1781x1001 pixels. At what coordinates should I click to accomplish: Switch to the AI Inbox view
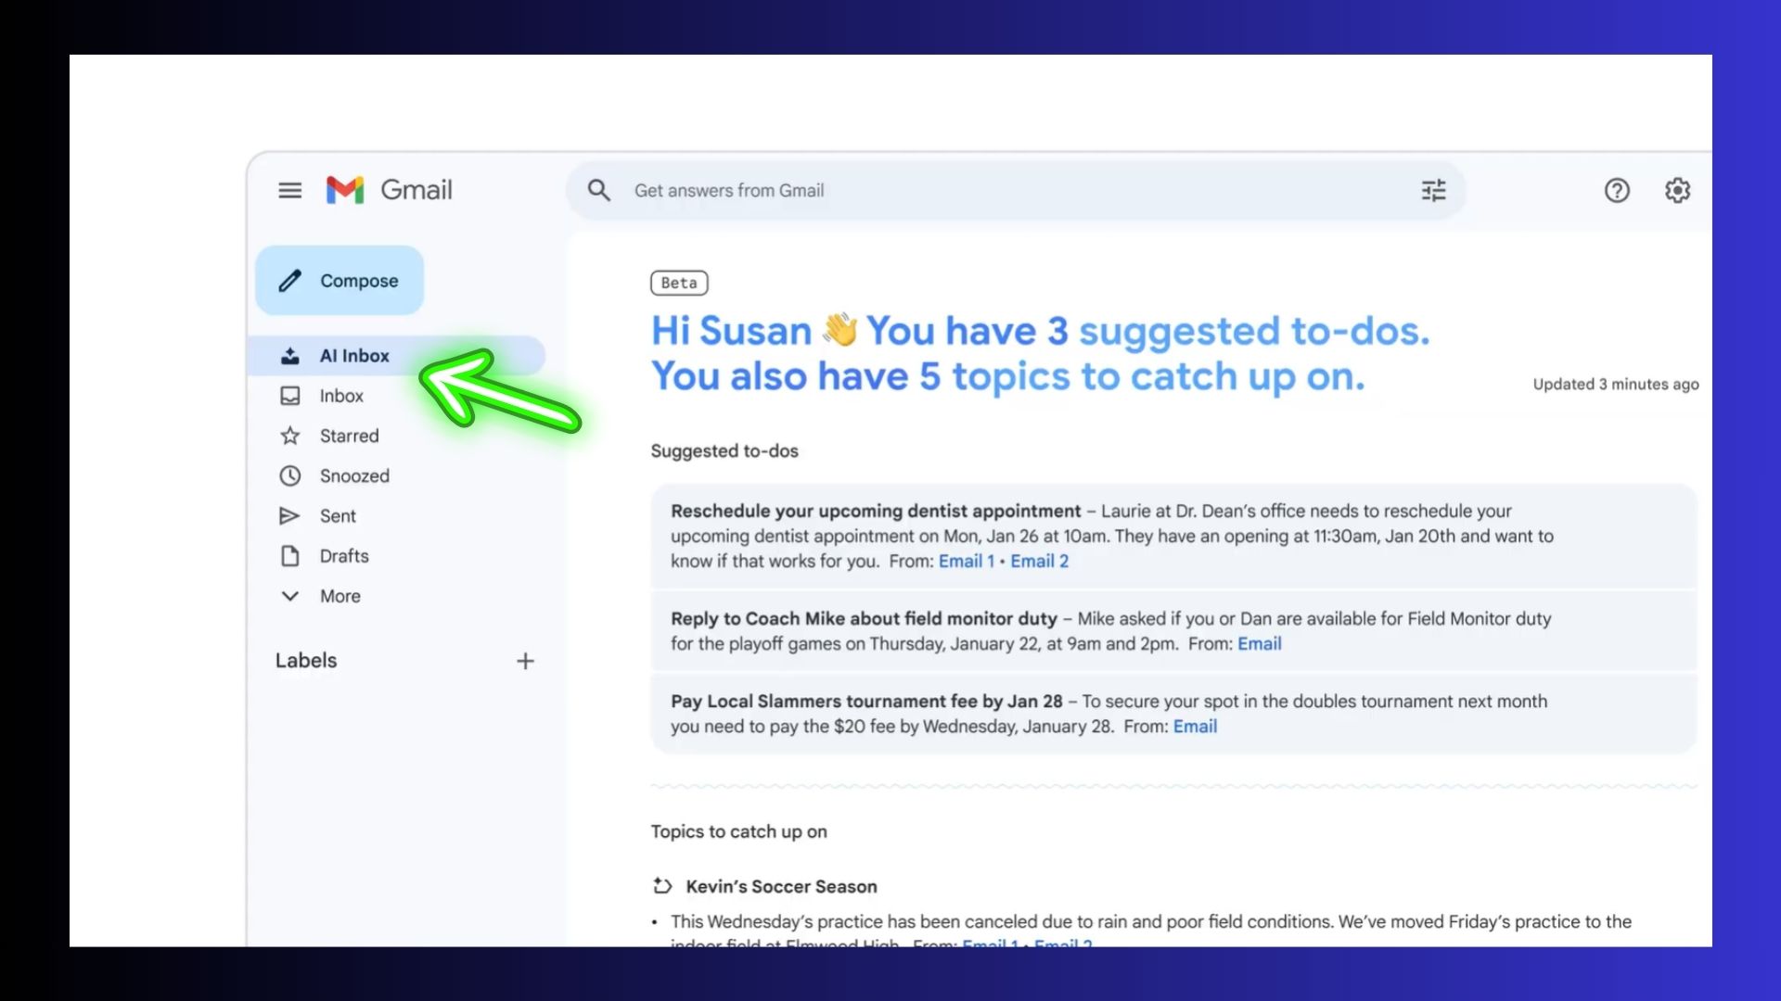354,355
